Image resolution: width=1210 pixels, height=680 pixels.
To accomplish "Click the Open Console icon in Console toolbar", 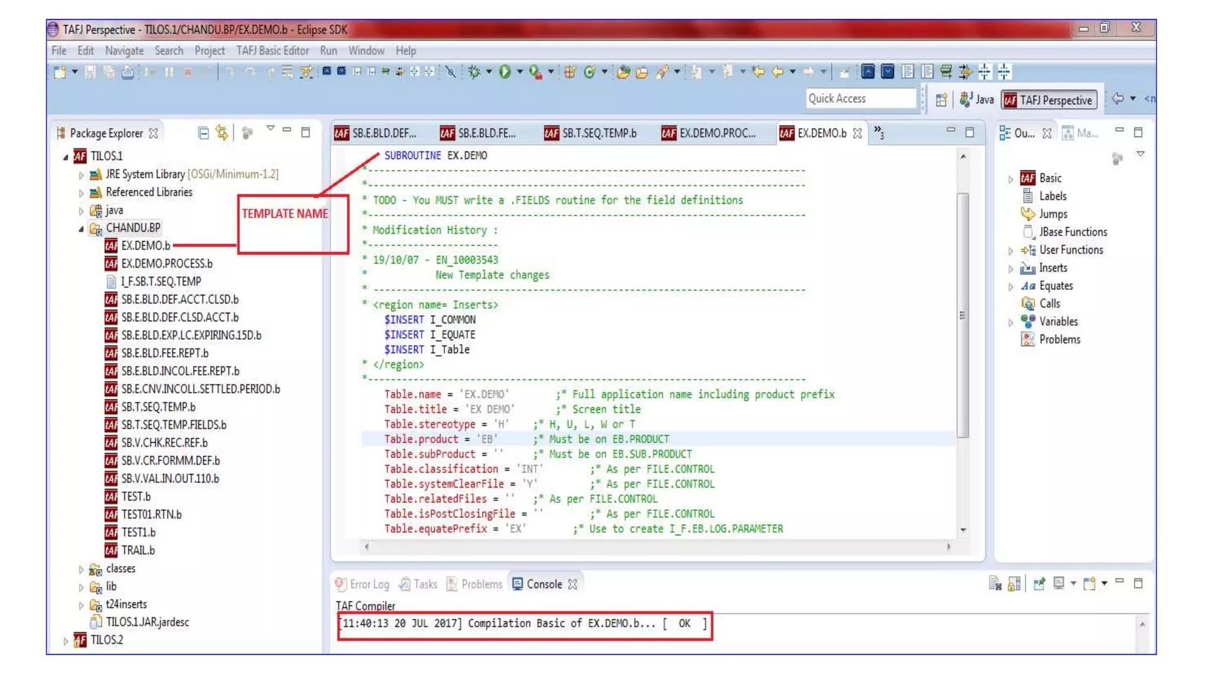I will tap(1090, 584).
